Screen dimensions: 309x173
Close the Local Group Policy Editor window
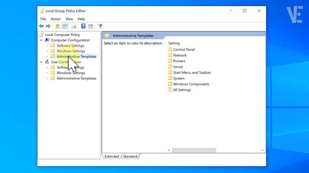(x=259, y=11)
